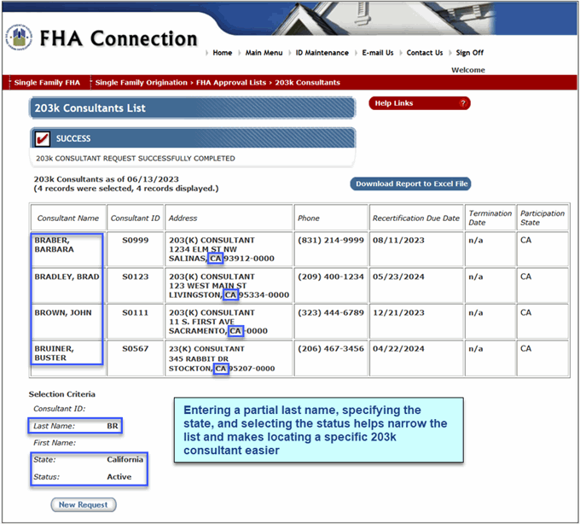
Task: Click recertification date 08/11/2023
Action: click(x=398, y=240)
